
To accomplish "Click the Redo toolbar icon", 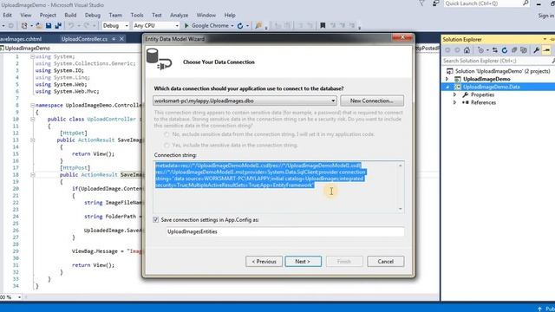I will tap(87, 25).
